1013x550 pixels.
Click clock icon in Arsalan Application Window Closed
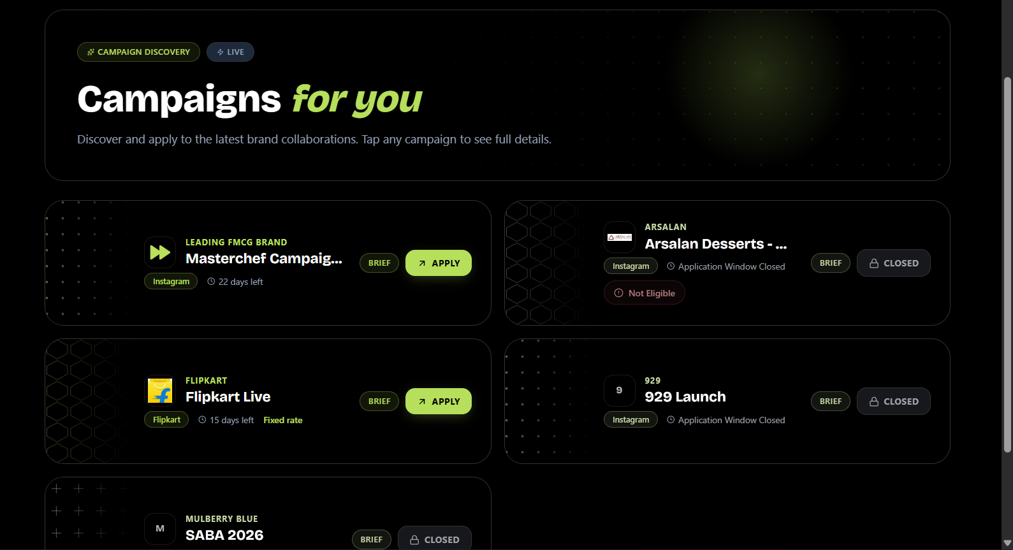(x=671, y=266)
